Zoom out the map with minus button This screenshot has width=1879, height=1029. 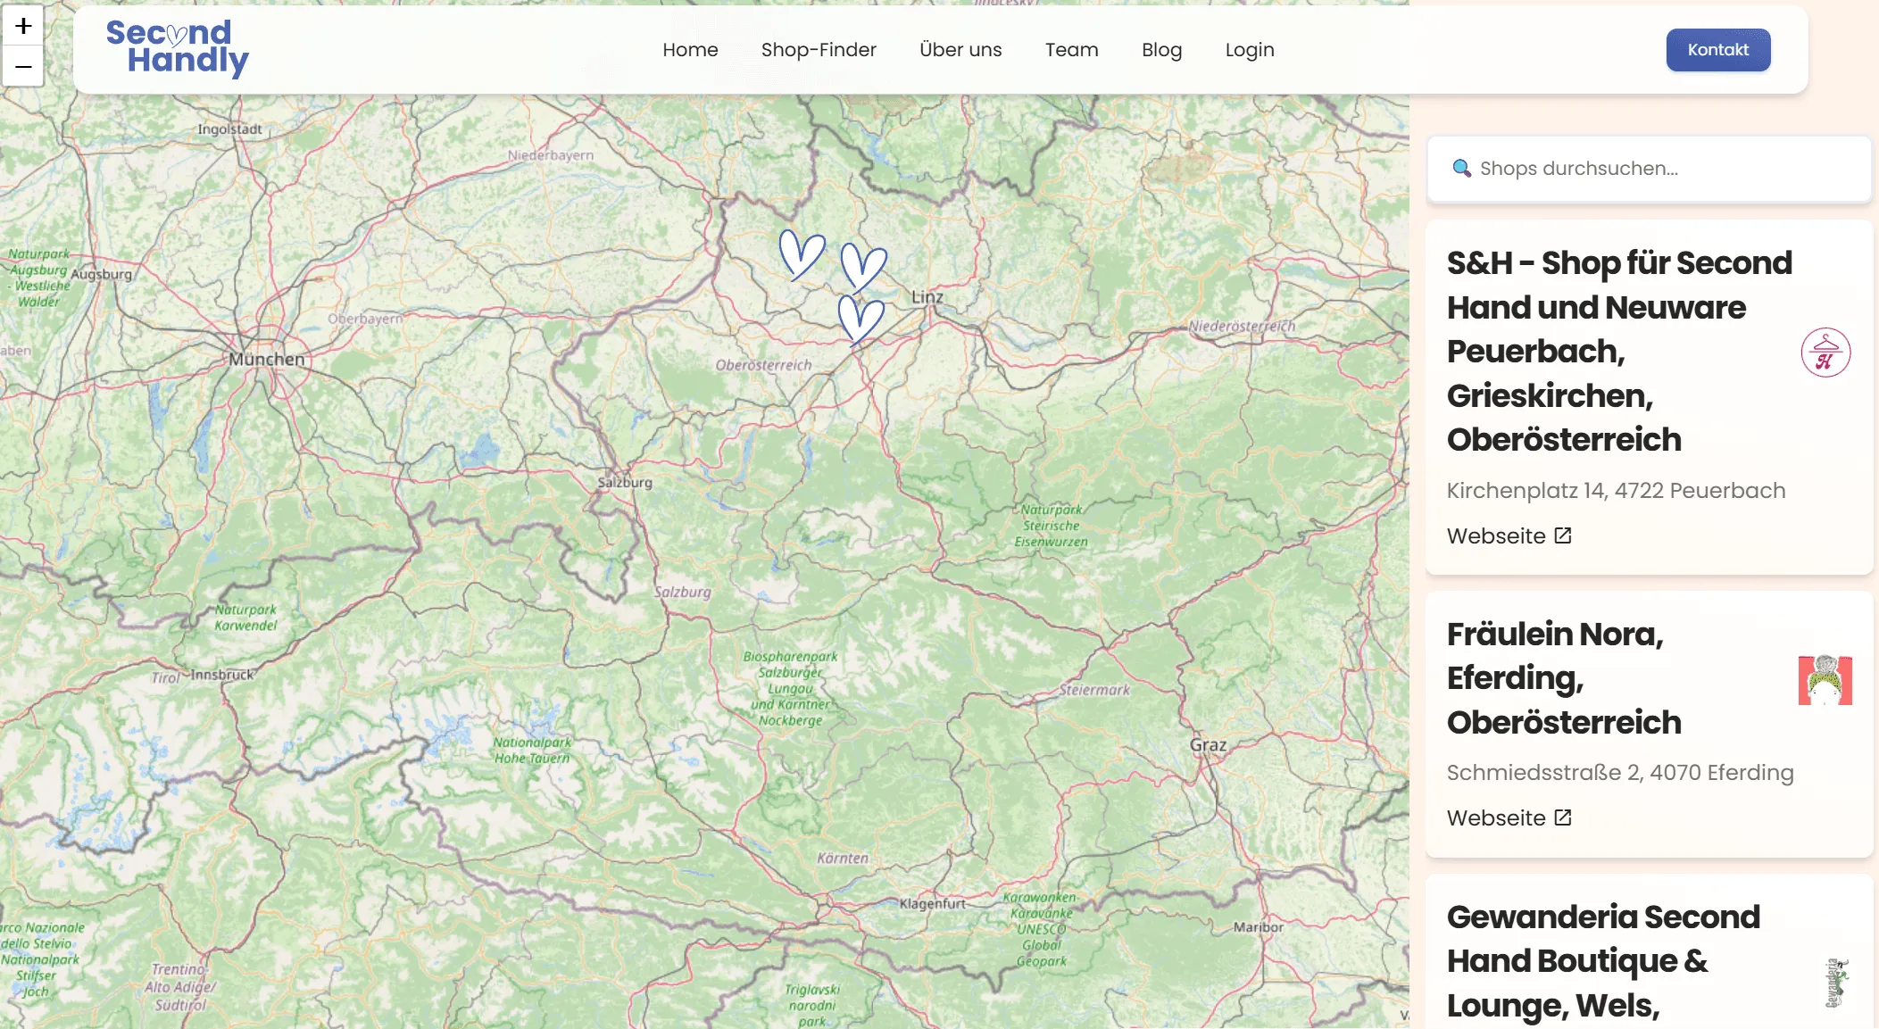(23, 66)
